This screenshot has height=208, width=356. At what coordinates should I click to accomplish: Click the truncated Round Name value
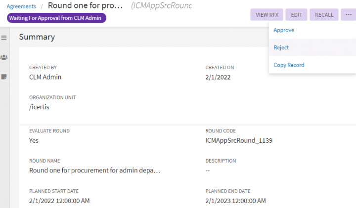coord(94,170)
